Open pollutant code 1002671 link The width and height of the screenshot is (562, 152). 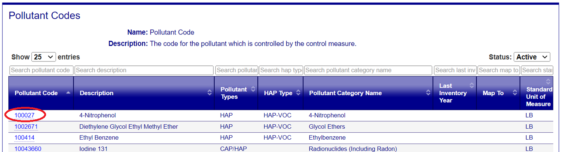pos(26,127)
